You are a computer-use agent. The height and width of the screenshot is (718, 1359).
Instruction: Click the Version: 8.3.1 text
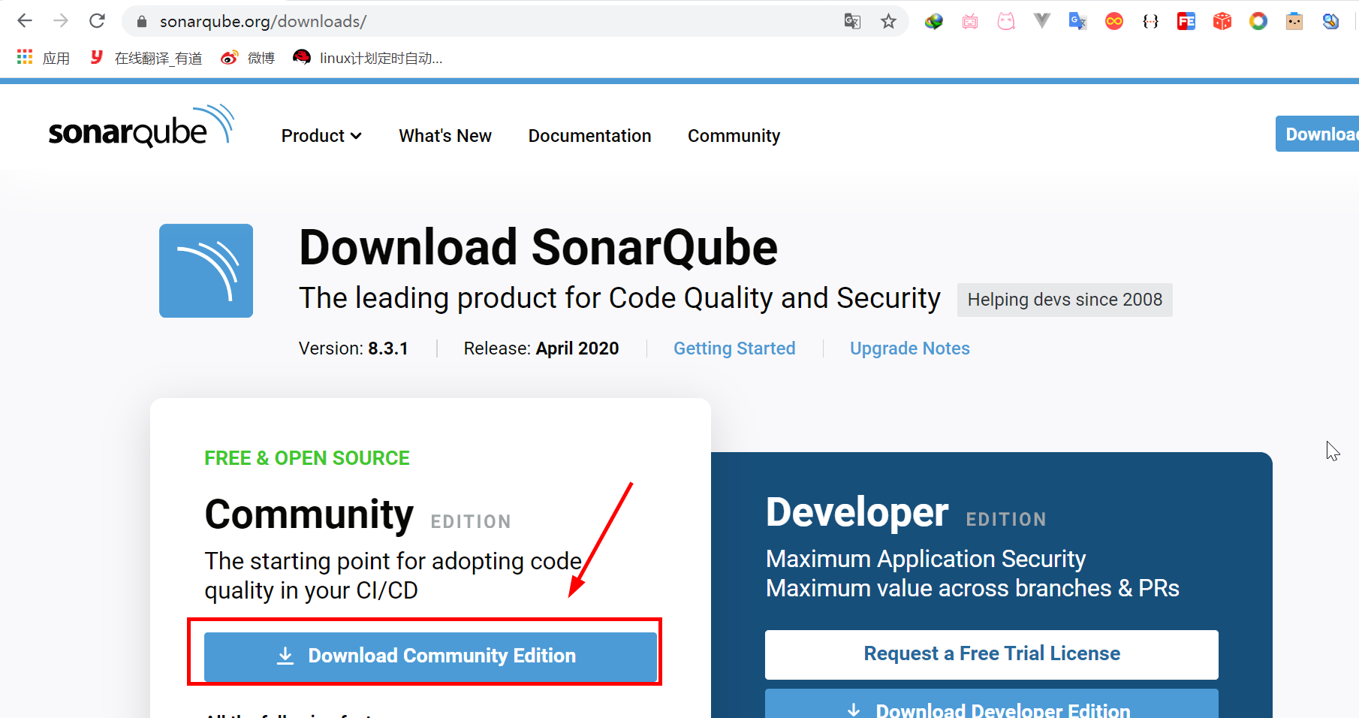point(353,348)
